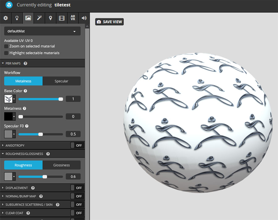Screen dimensions: 278x220
Task: Click the Base Color value field
Action: click(73, 99)
